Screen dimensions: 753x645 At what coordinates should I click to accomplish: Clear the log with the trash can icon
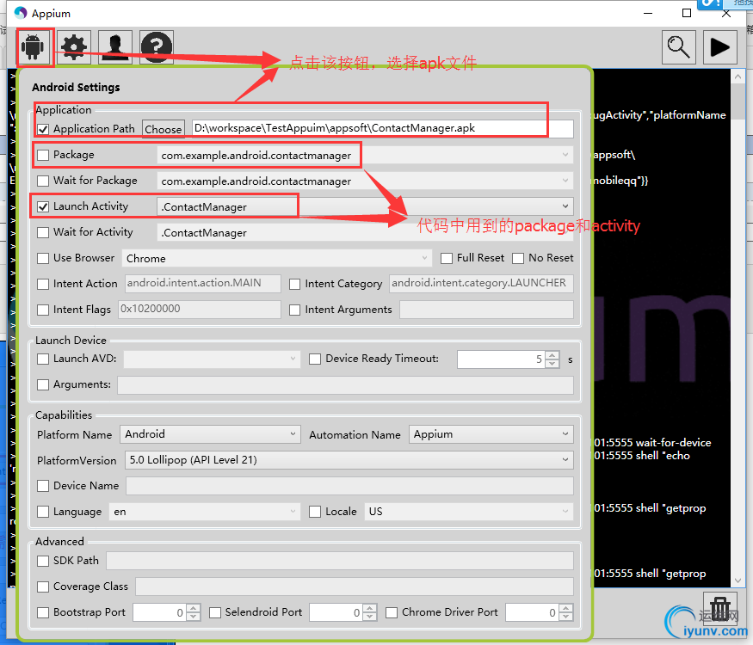tap(719, 609)
